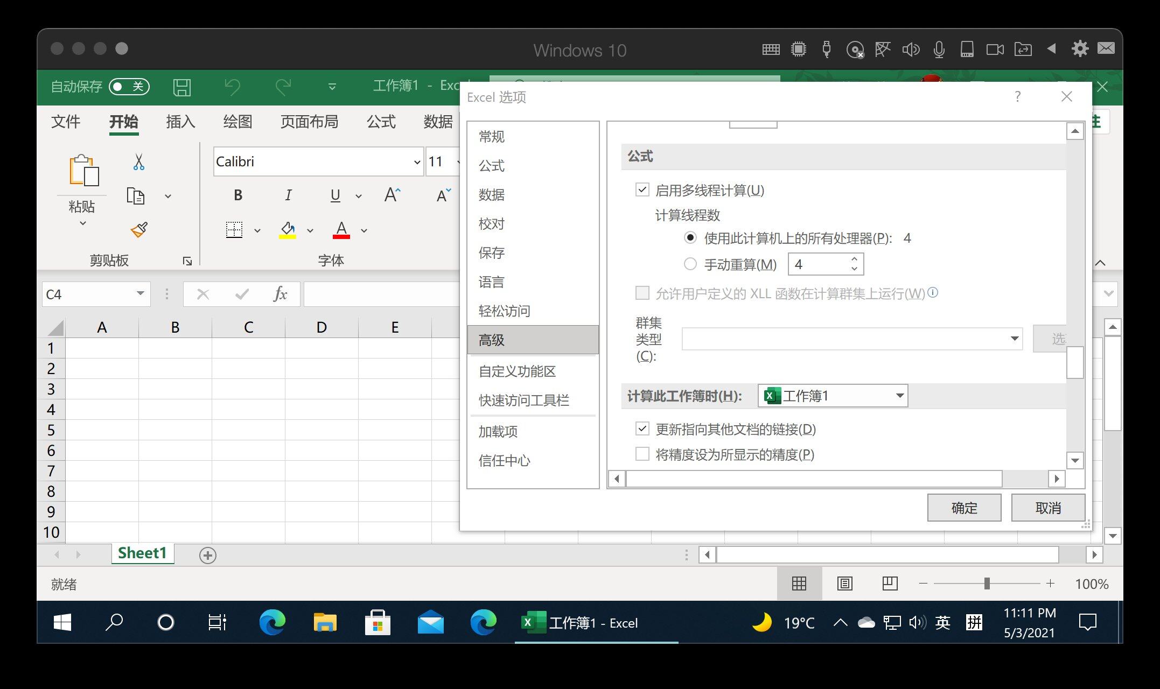This screenshot has height=689, width=1160.
Task: Click the Cut scissors icon
Action: (x=139, y=162)
